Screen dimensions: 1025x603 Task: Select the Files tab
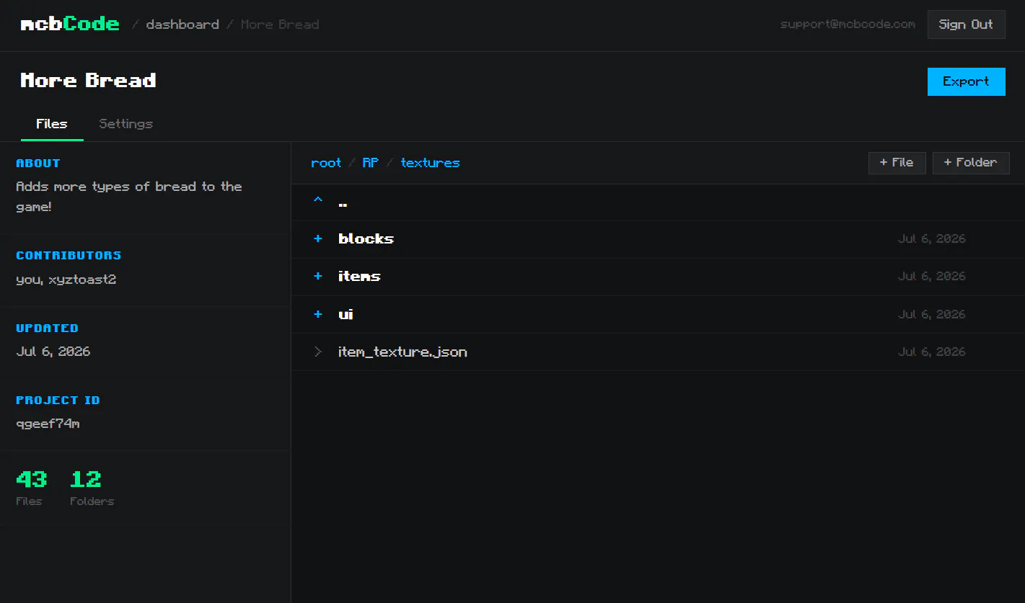(x=52, y=124)
